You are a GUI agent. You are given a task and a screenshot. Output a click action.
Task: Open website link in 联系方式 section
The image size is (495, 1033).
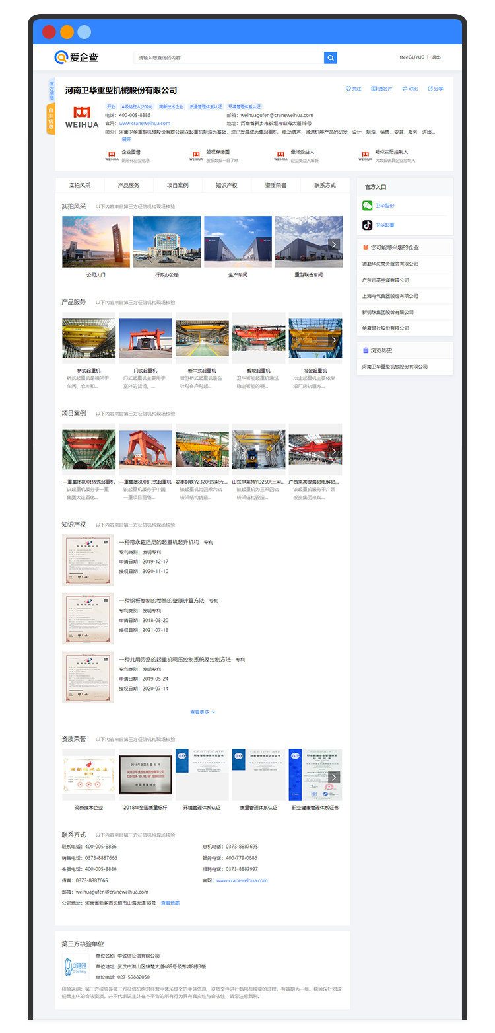tap(242, 880)
